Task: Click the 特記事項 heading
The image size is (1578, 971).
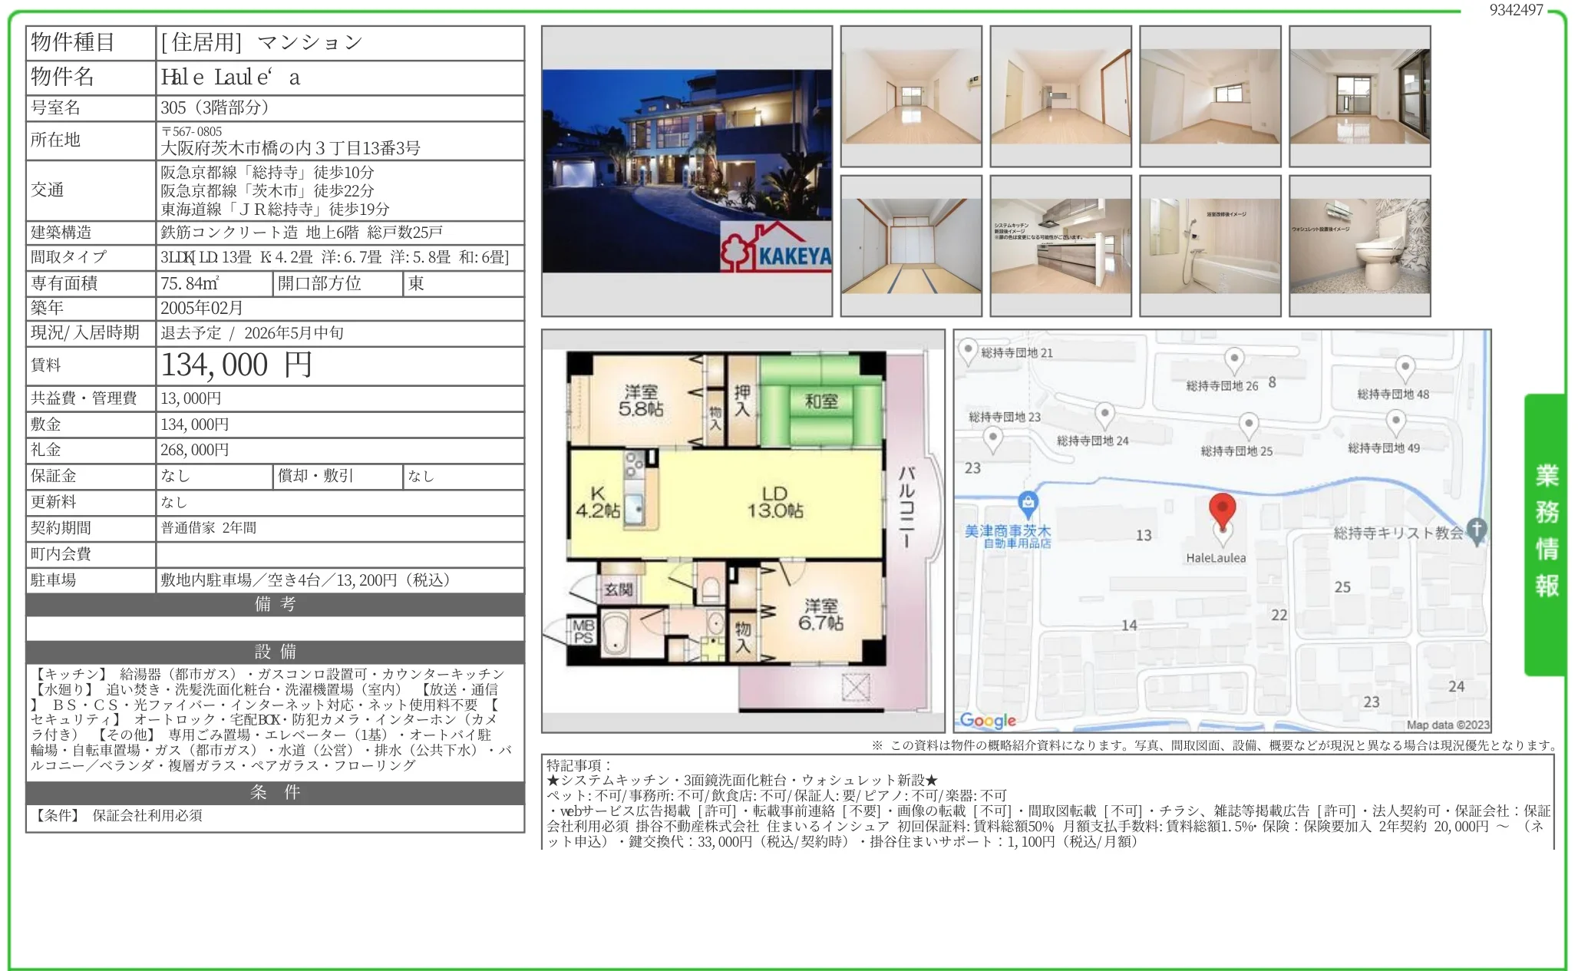Action: pyautogui.click(x=579, y=765)
